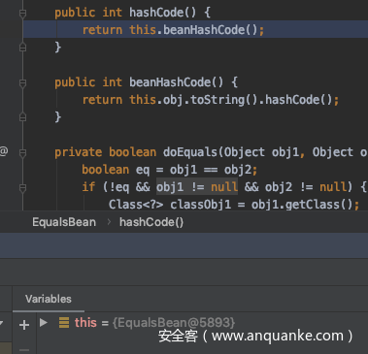Click 'obj1.getClass()' call in the code
Image resolution: width=368 pixels, height=354 pixels.
[x=302, y=205]
